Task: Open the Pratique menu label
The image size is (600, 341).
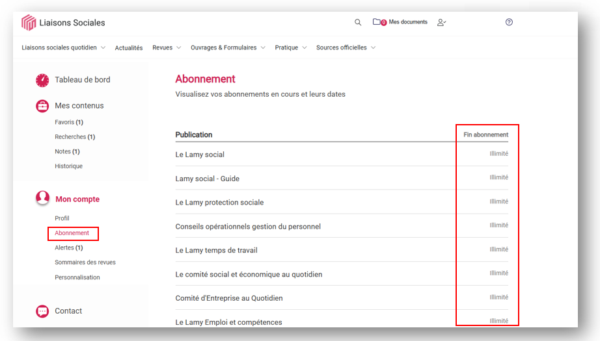Action: pyautogui.click(x=286, y=47)
